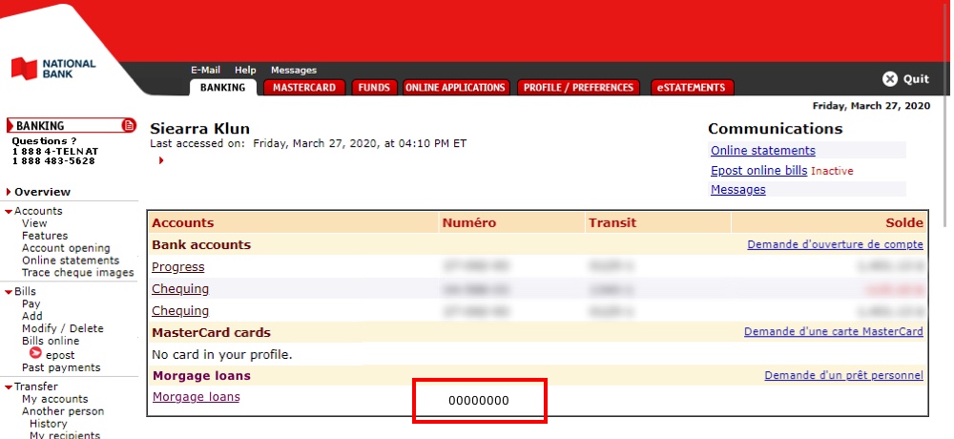Open the Overview section in the sidebar
The image size is (954, 439).
click(x=42, y=192)
